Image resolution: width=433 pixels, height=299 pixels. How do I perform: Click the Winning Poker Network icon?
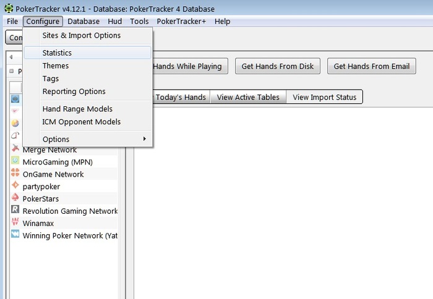[x=15, y=234]
